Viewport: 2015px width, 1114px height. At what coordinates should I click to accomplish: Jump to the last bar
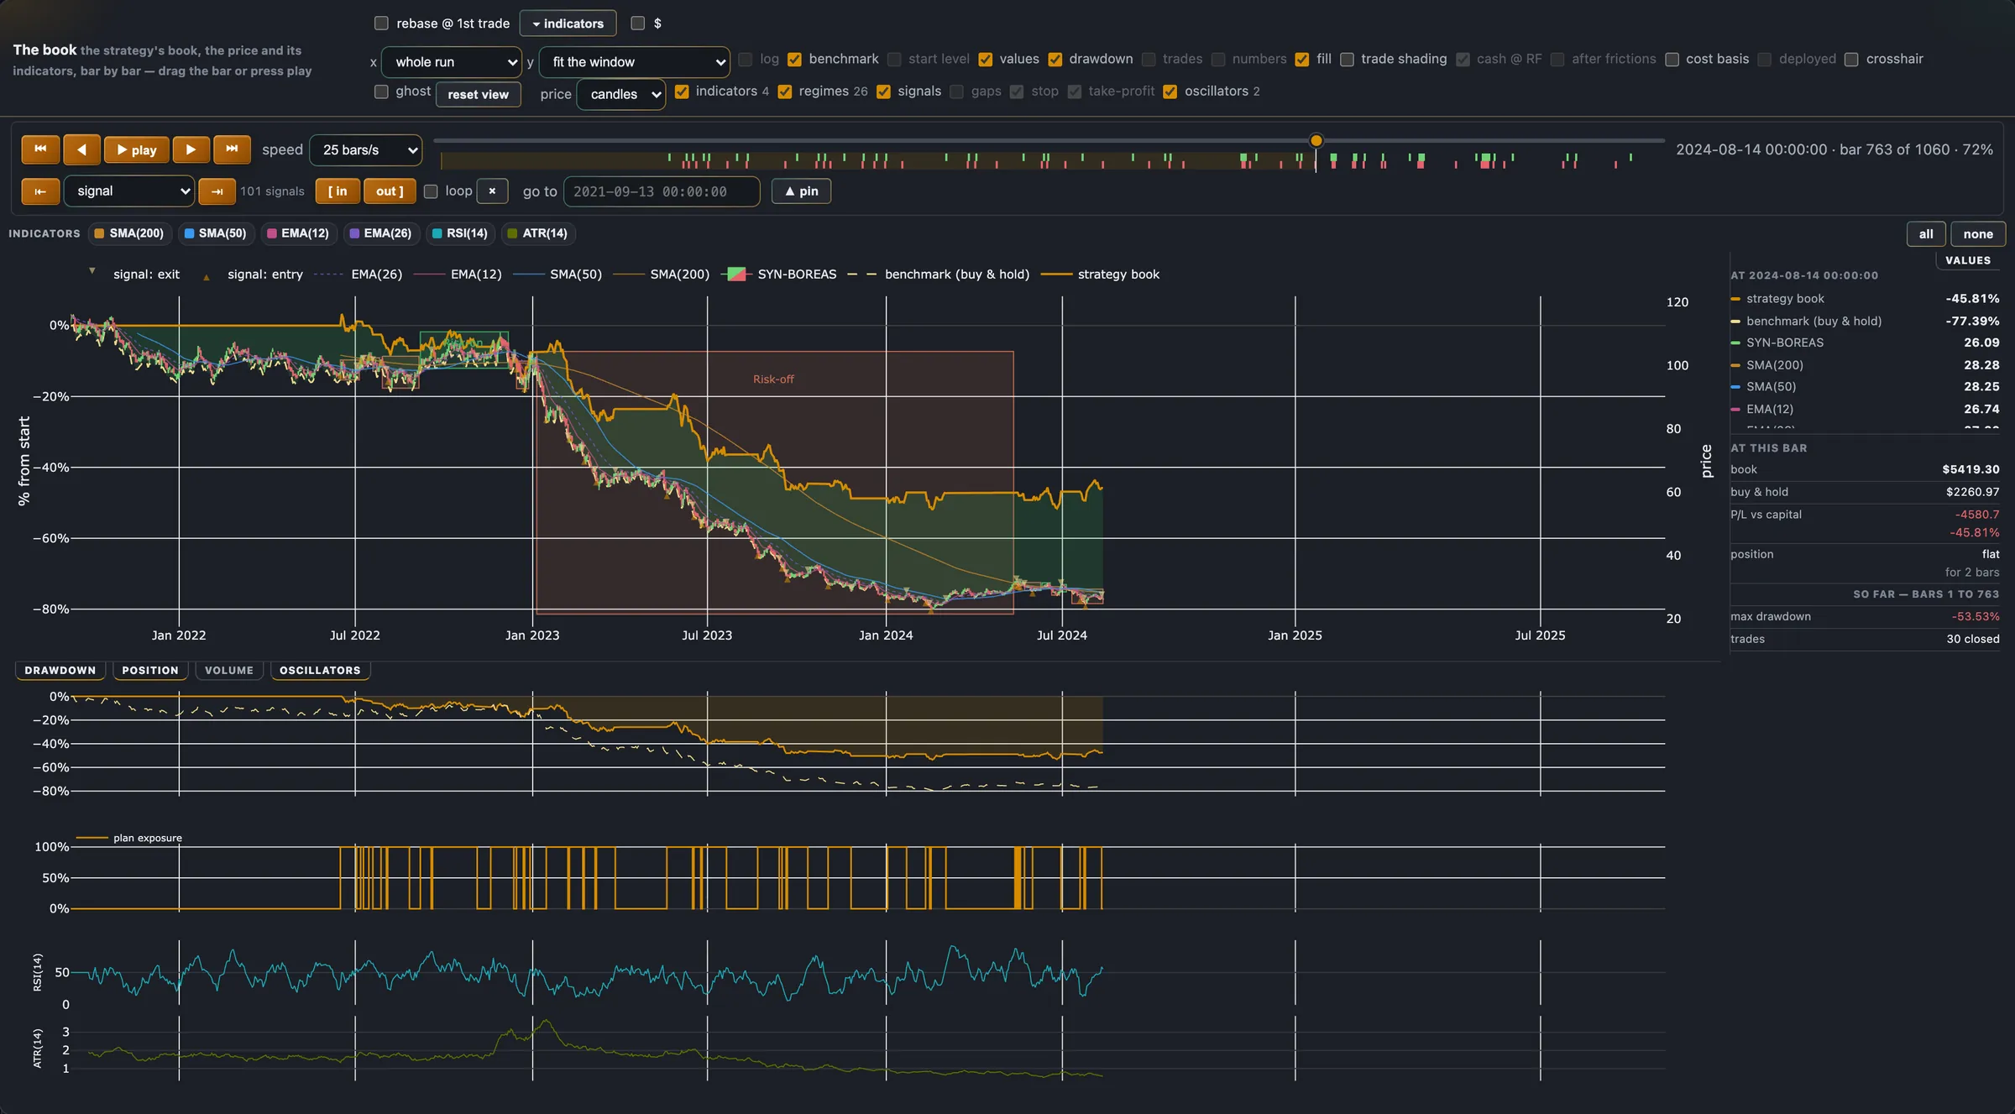(x=232, y=149)
